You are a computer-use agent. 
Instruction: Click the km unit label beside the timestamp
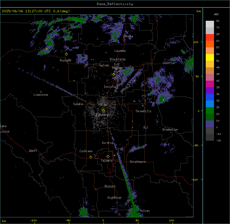click(199, 11)
